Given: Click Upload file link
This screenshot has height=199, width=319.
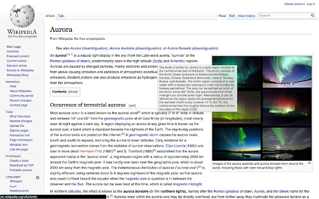Looking at the screenshot, I should (x=17, y=126).
